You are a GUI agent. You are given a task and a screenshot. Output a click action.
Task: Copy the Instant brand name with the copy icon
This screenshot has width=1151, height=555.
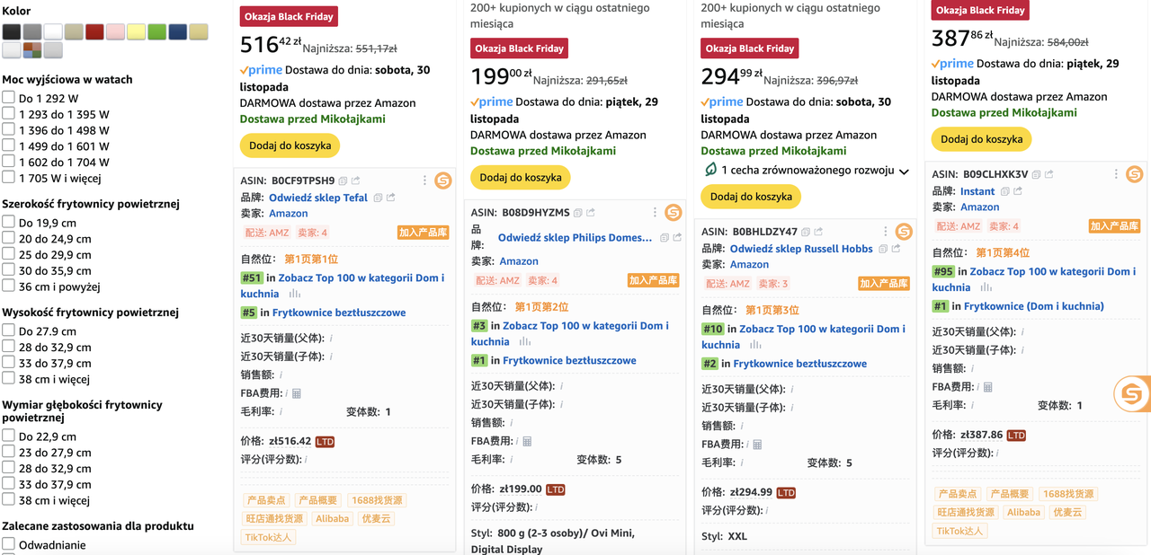point(1005,191)
